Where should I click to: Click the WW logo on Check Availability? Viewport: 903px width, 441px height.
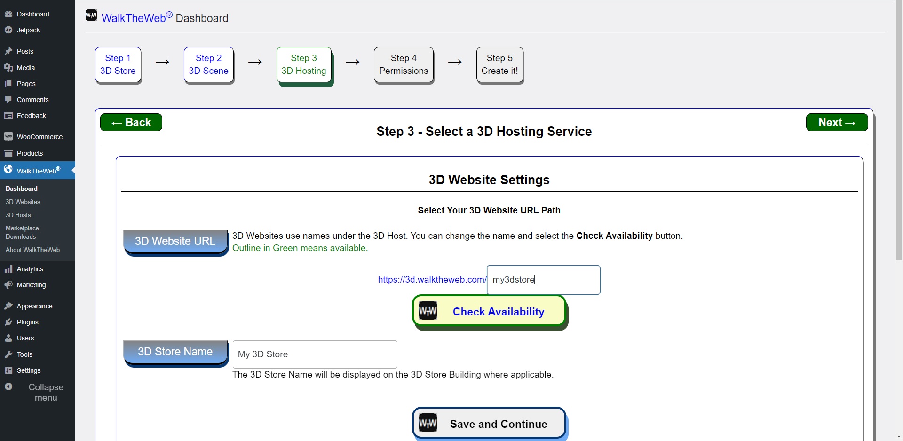point(428,311)
